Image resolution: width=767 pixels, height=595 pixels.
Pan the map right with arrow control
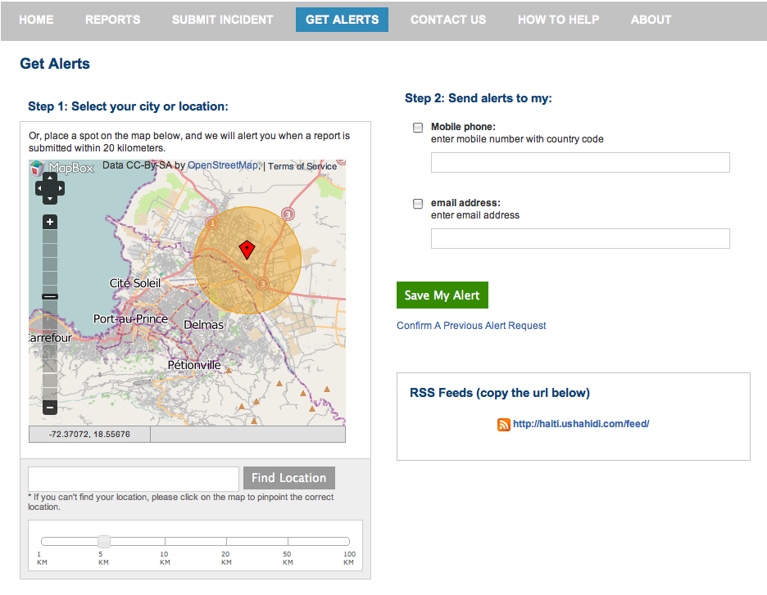[x=59, y=189]
